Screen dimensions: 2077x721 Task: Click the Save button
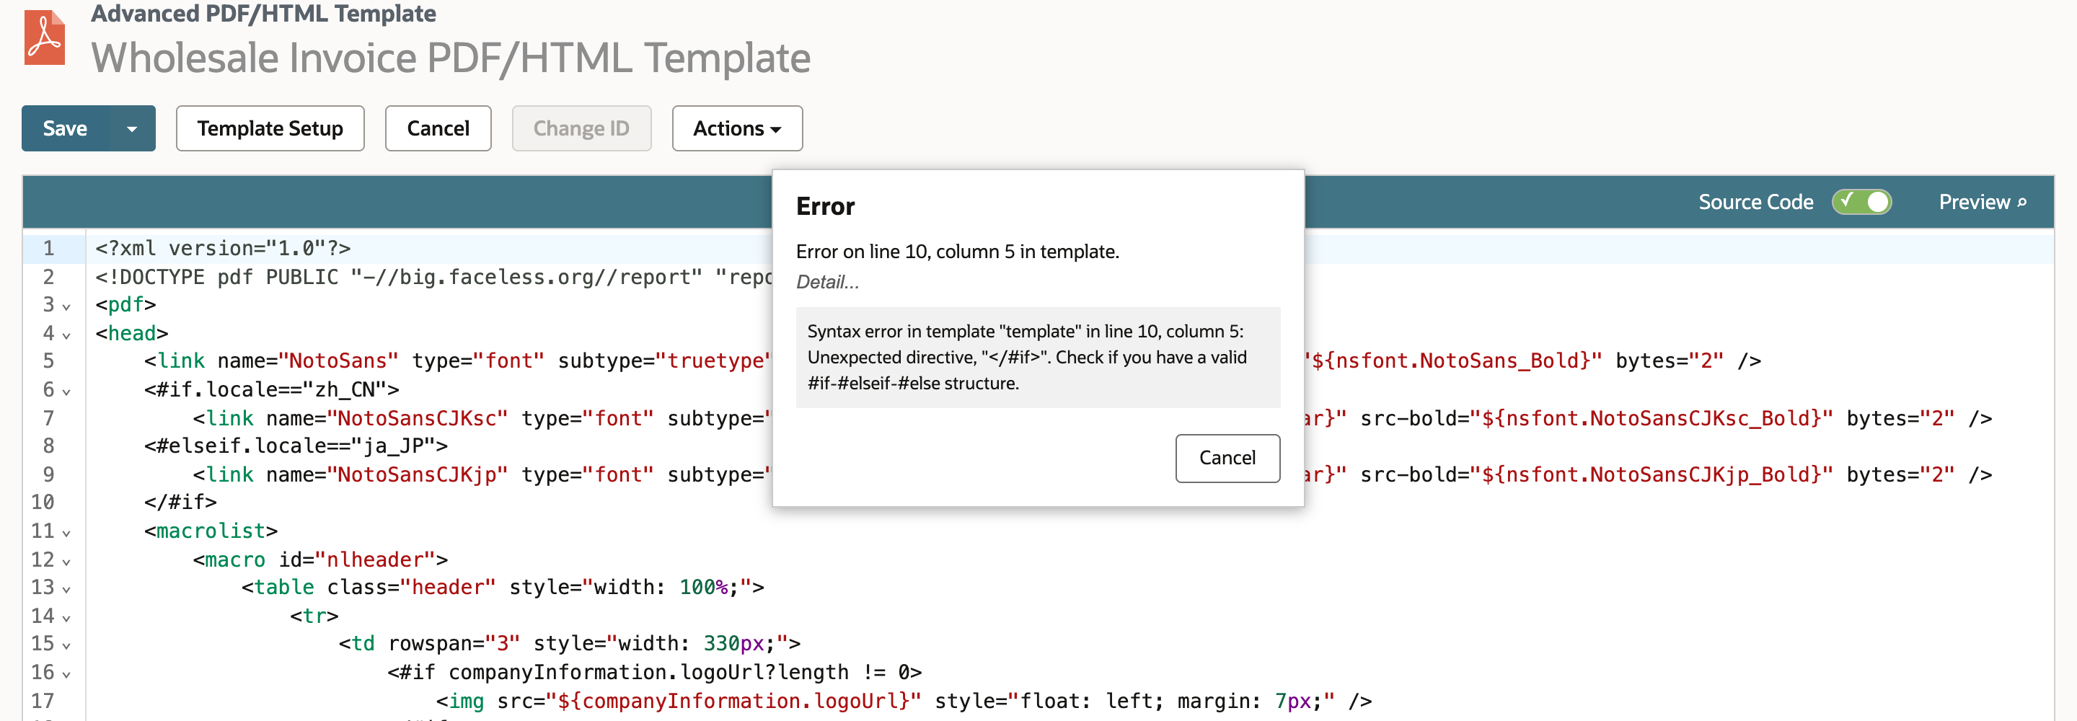[x=66, y=128]
